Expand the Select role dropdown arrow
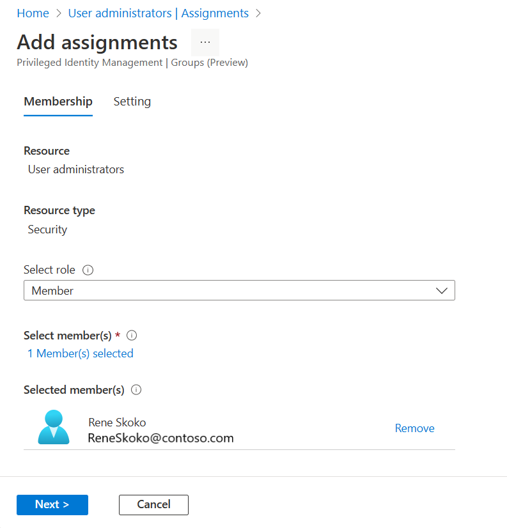Image resolution: width=507 pixels, height=528 pixels. point(441,291)
